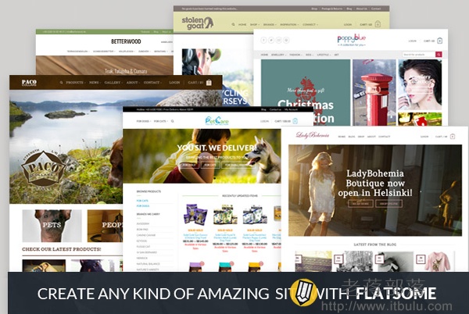Expand the GALLERY menu on Paco site

pyautogui.click(x=113, y=83)
